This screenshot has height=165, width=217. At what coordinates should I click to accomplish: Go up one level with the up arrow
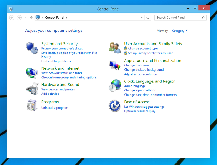31,18
